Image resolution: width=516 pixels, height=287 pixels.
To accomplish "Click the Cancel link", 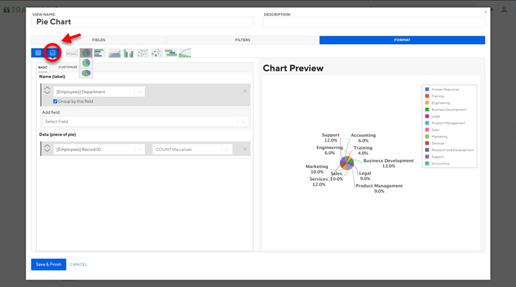I will tap(79, 264).
